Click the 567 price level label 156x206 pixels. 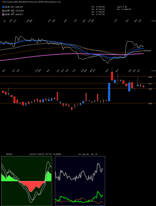click(x=150, y=84)
